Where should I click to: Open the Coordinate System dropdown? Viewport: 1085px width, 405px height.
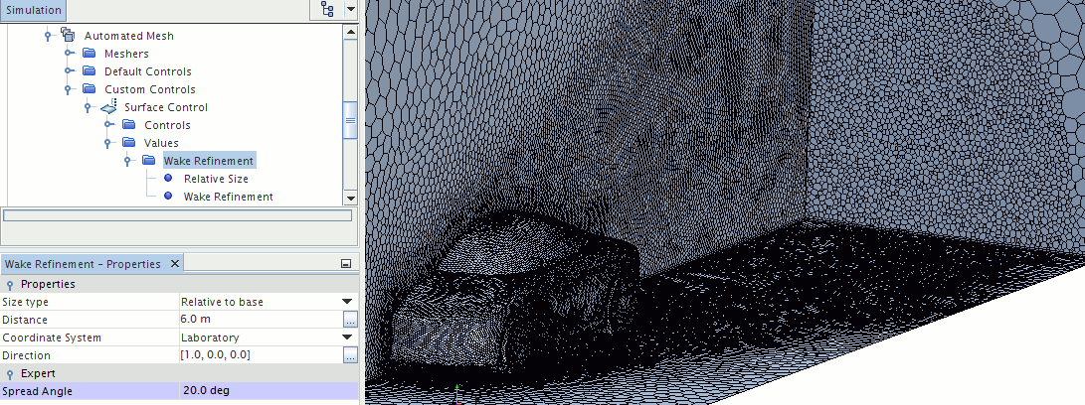[x=347, y=337]
